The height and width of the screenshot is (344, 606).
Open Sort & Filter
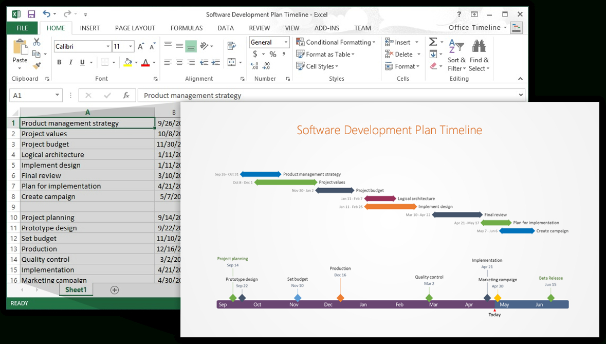[455, 53]
